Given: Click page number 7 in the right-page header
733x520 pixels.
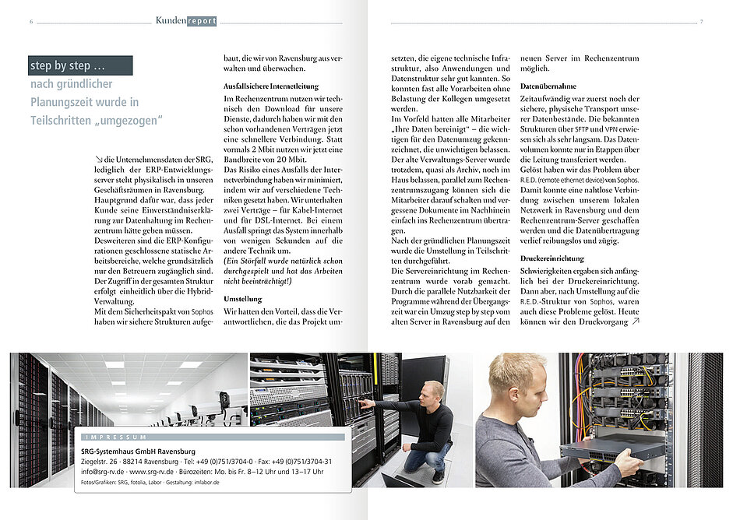Looking at the screenshot, I should (x=701, y=22).
